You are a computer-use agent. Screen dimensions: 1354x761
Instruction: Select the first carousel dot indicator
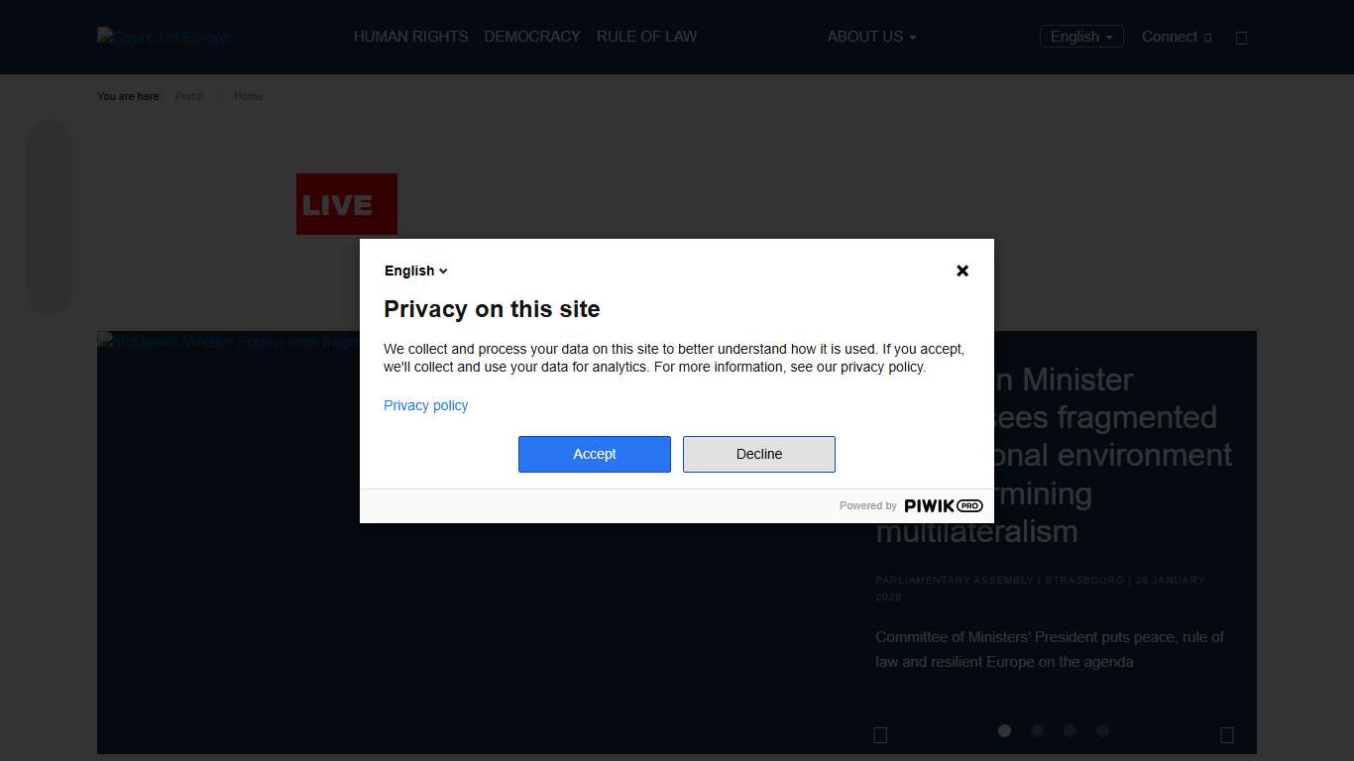click(1004, 730)
